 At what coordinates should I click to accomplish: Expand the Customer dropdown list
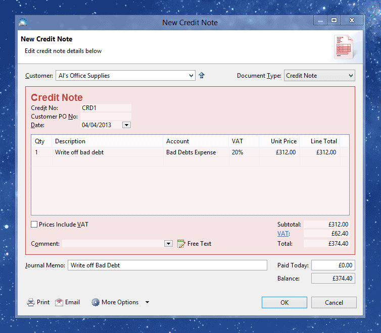(x=190, y=76)
